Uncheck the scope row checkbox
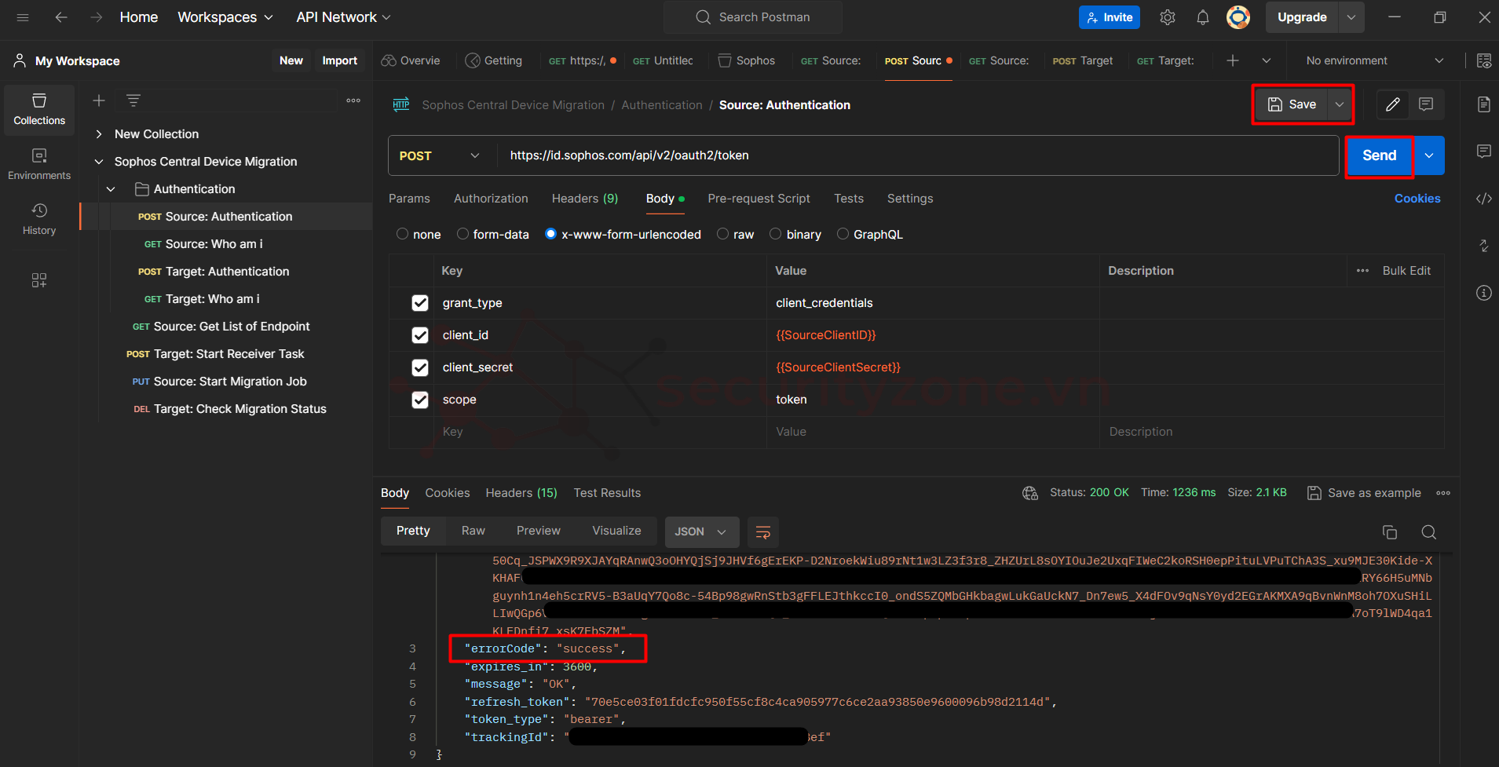 click(x=420, y=400)
